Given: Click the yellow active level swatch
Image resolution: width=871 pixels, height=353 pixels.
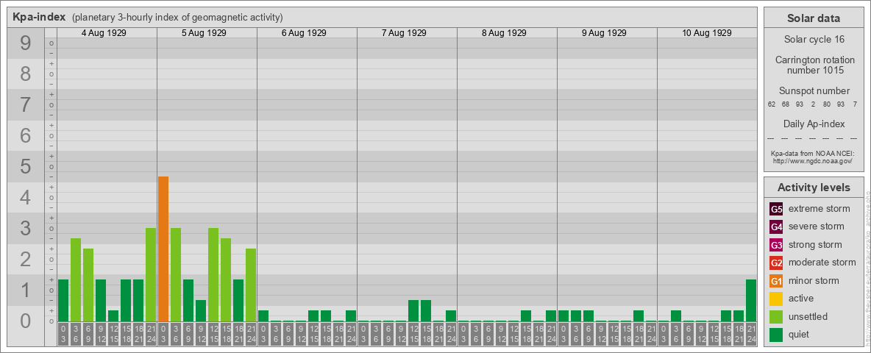Looking at the screenshot, I should click(776, 299).
